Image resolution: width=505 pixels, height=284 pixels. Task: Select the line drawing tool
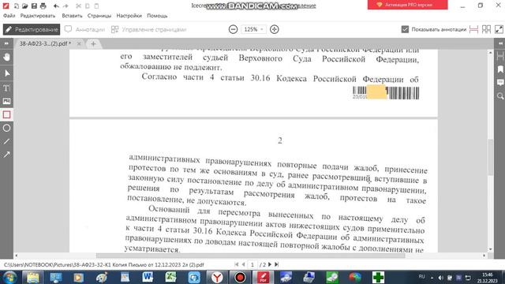(x=6, y=141)
